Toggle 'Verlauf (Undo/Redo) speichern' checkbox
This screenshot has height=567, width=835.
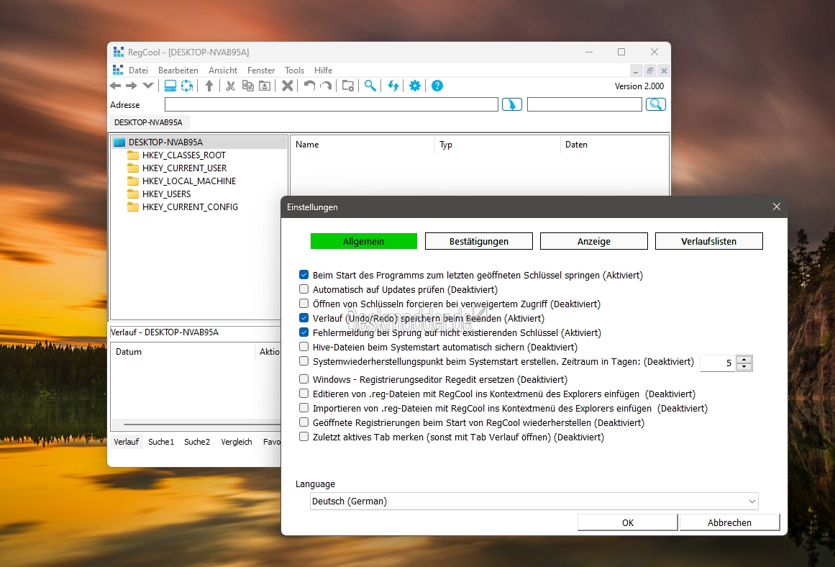pos(304,318)
